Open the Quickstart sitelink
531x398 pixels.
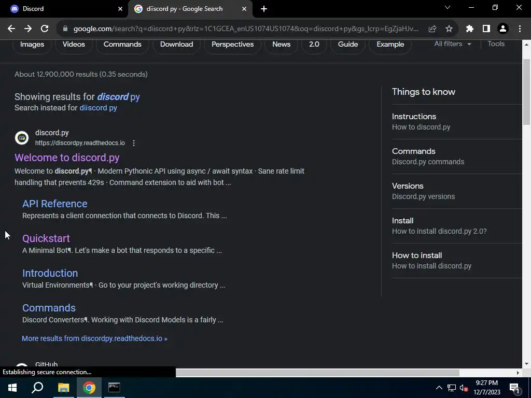pyautogui.click(x=46, y=238)
